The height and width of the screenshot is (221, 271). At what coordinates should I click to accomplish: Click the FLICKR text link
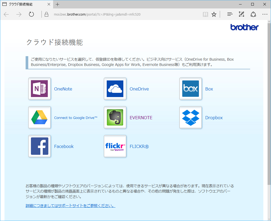139,146
